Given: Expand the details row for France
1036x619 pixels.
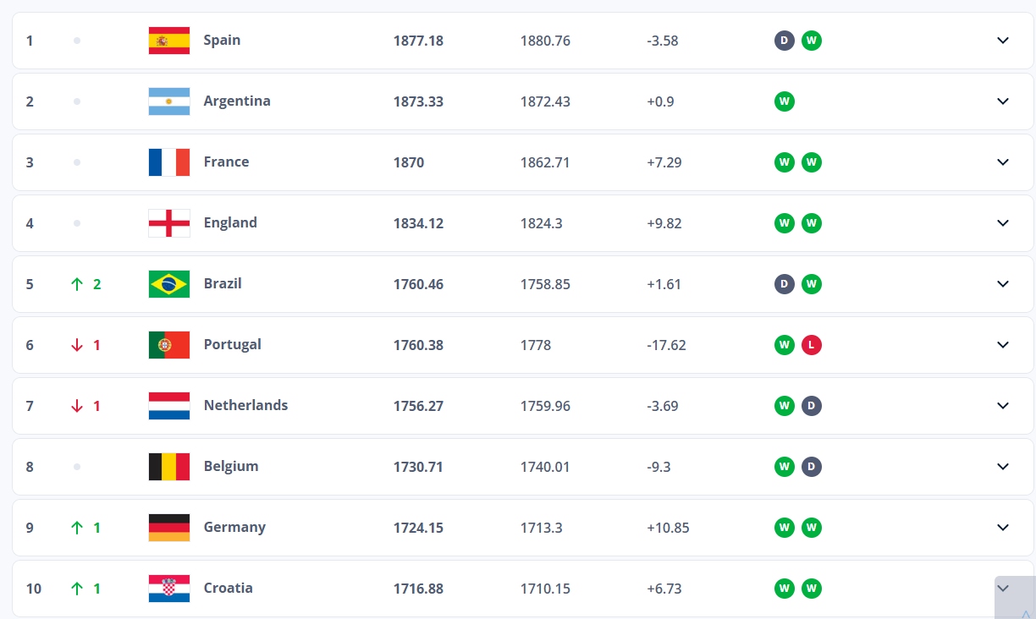Looking at the screenshot, I should click(1002, 162).
